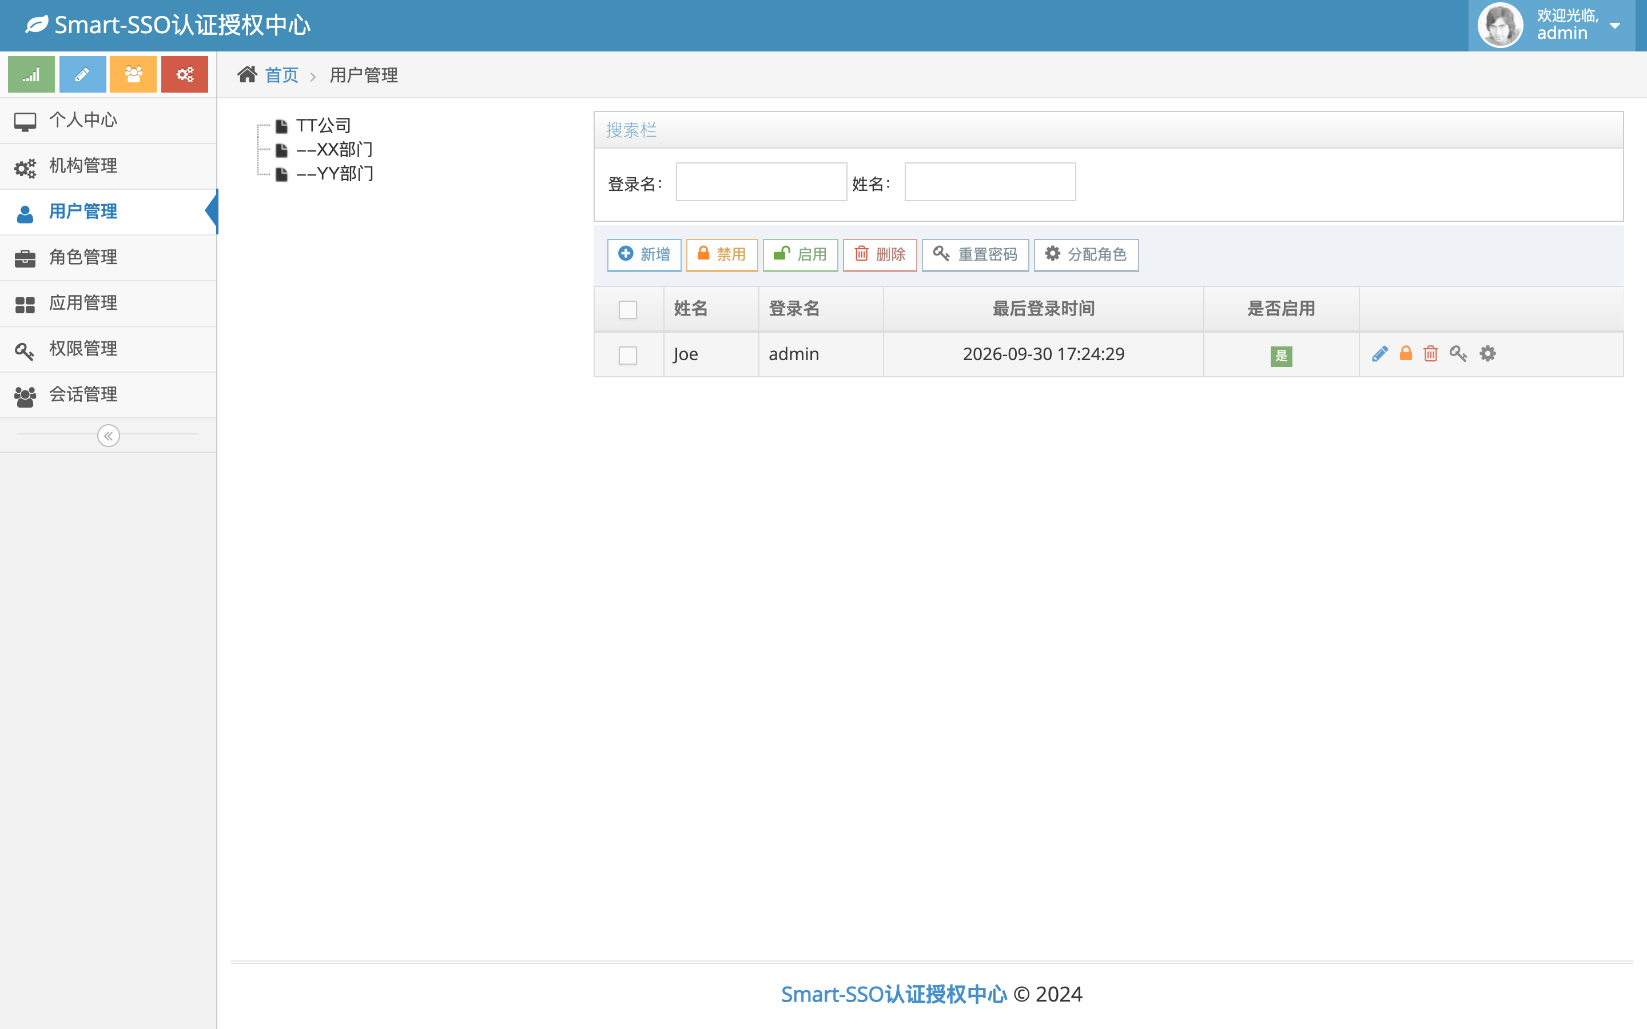The width and height of the screenshot is (1647, 1029).
Task: Click the key reset icon in Joe's row
Action: (1458, 354)
